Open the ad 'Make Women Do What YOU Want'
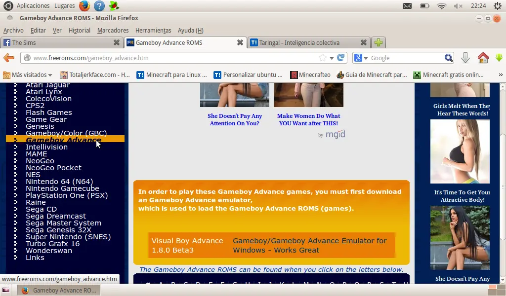The height and width of the screenshot is (296, 506). (x=308, y=119)
